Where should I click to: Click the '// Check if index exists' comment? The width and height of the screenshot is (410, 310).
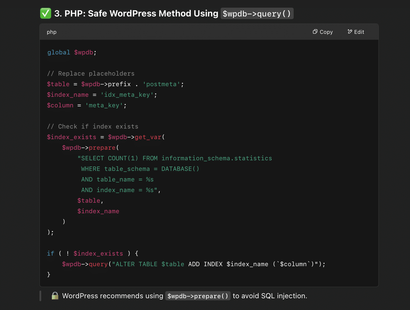point(92,126)
